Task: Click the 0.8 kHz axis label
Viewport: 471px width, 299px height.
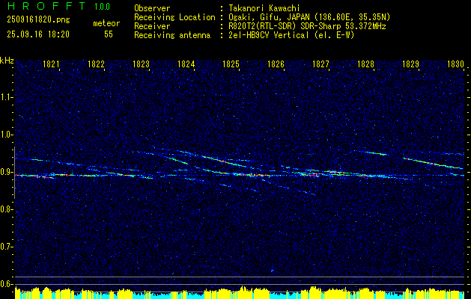Action: [6, 209]
